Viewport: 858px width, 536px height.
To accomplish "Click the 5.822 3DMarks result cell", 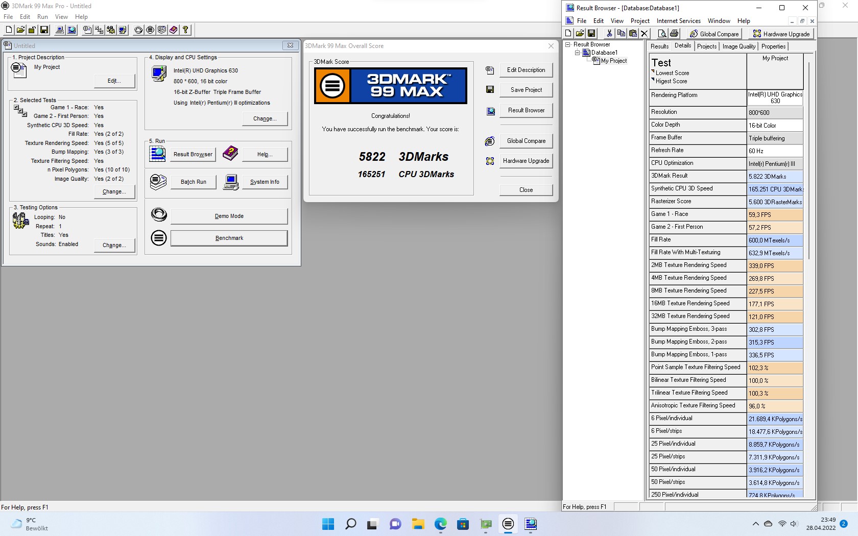I will pos(775,176).
